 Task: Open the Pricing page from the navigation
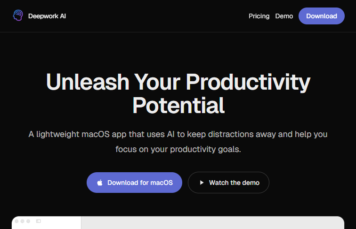click(259, 16)
